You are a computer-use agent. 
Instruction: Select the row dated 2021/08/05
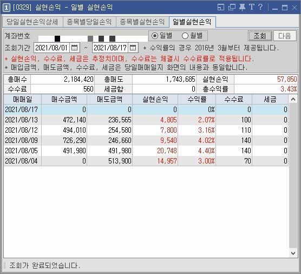pyautogui.click(x=146, y=151)
